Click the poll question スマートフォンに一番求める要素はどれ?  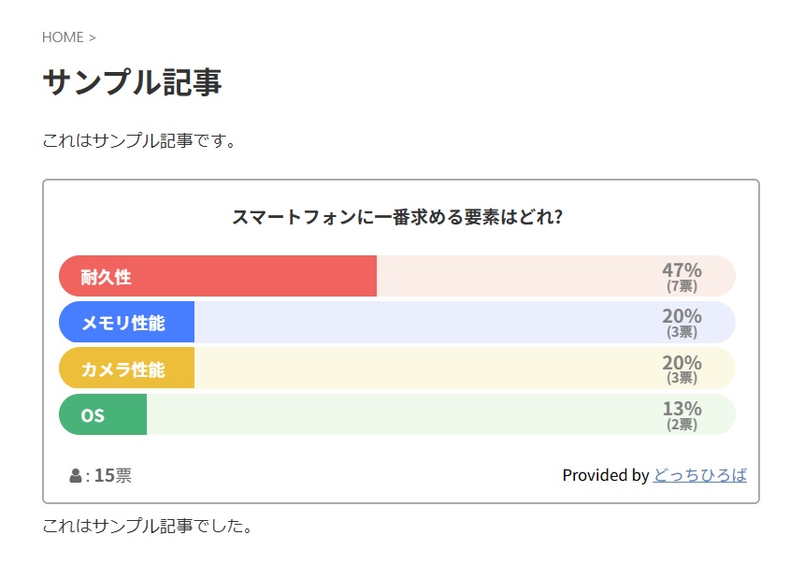(397, 218)
